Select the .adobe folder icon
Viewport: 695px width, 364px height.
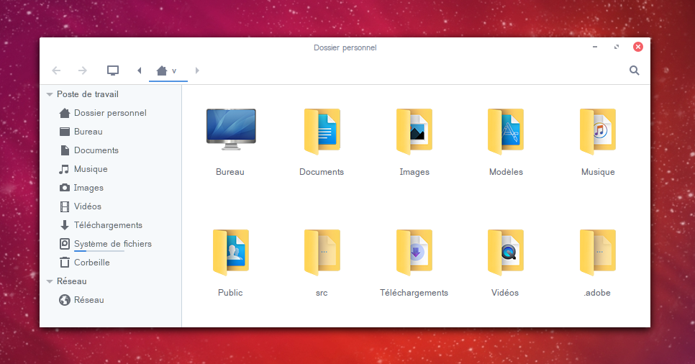(598, 252)
